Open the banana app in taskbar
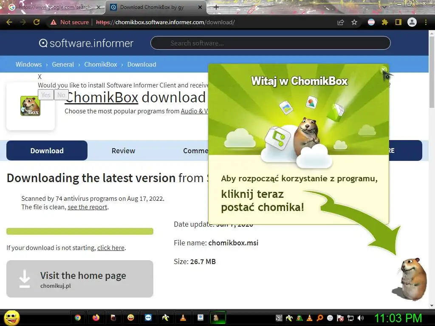 tap(166, 318)
